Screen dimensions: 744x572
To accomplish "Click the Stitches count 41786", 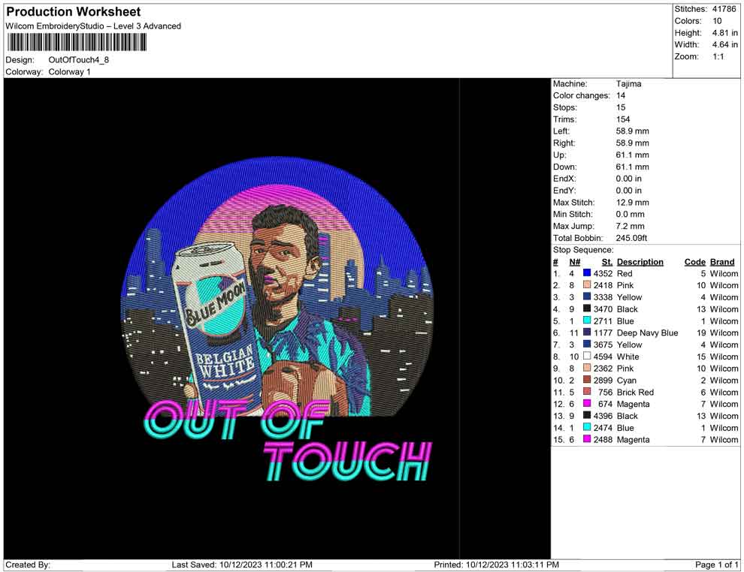I will (724, 9).
